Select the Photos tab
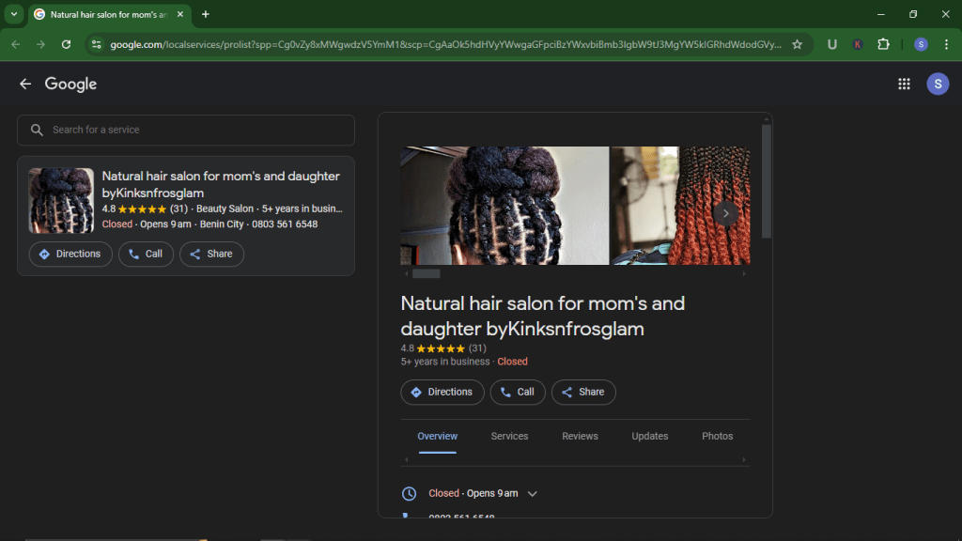The width and height of the screenshot is (962, 541). [717, 437]
